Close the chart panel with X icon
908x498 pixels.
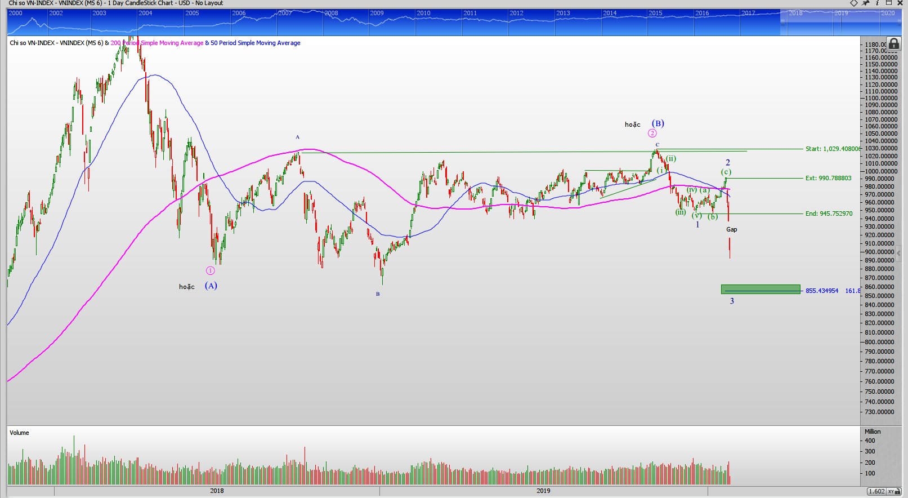pos(900,3)
